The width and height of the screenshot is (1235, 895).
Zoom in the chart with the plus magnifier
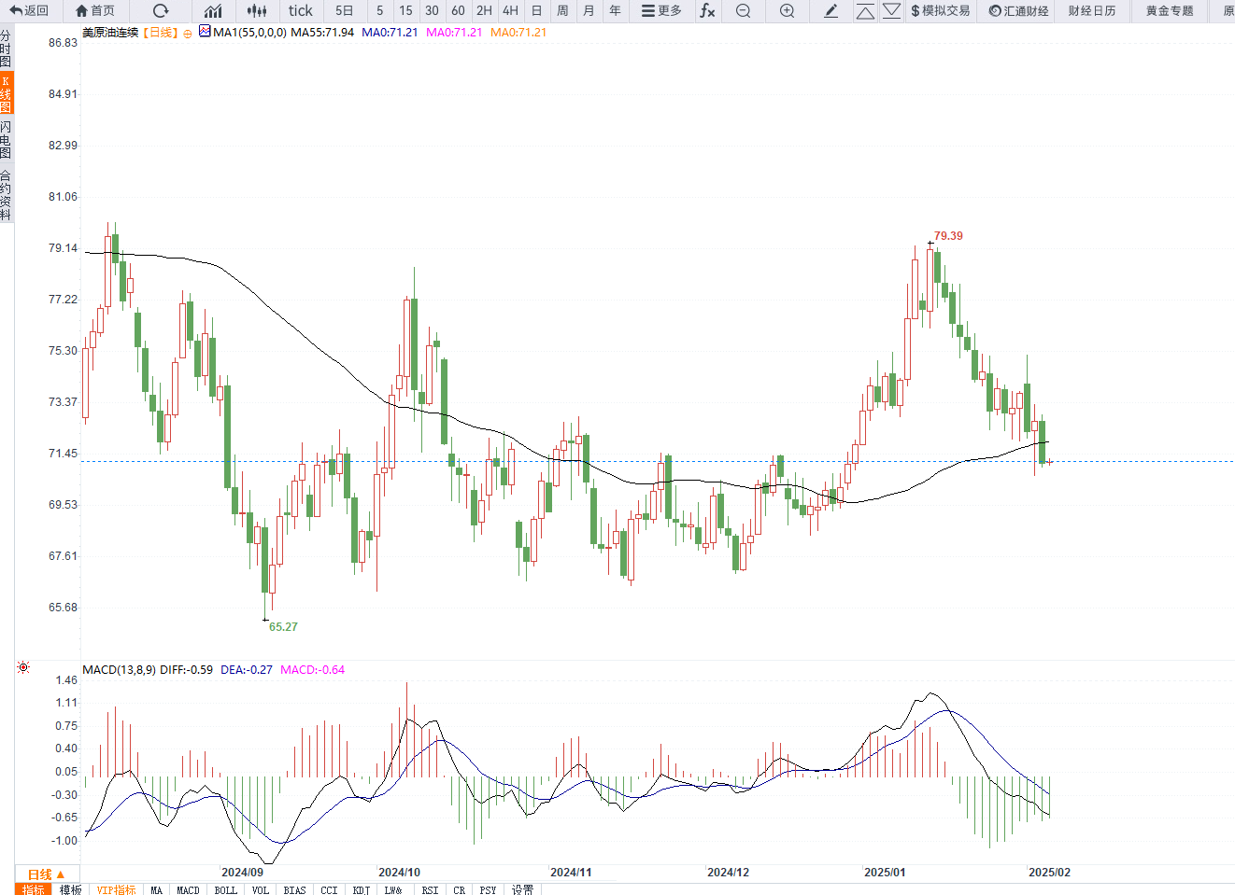788,11
